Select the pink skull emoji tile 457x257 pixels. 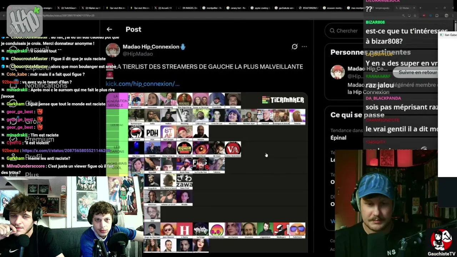tap(217, 230)
